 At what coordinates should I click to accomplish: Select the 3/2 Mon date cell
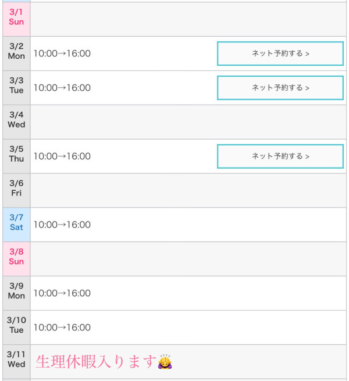[x=16, y=52]
